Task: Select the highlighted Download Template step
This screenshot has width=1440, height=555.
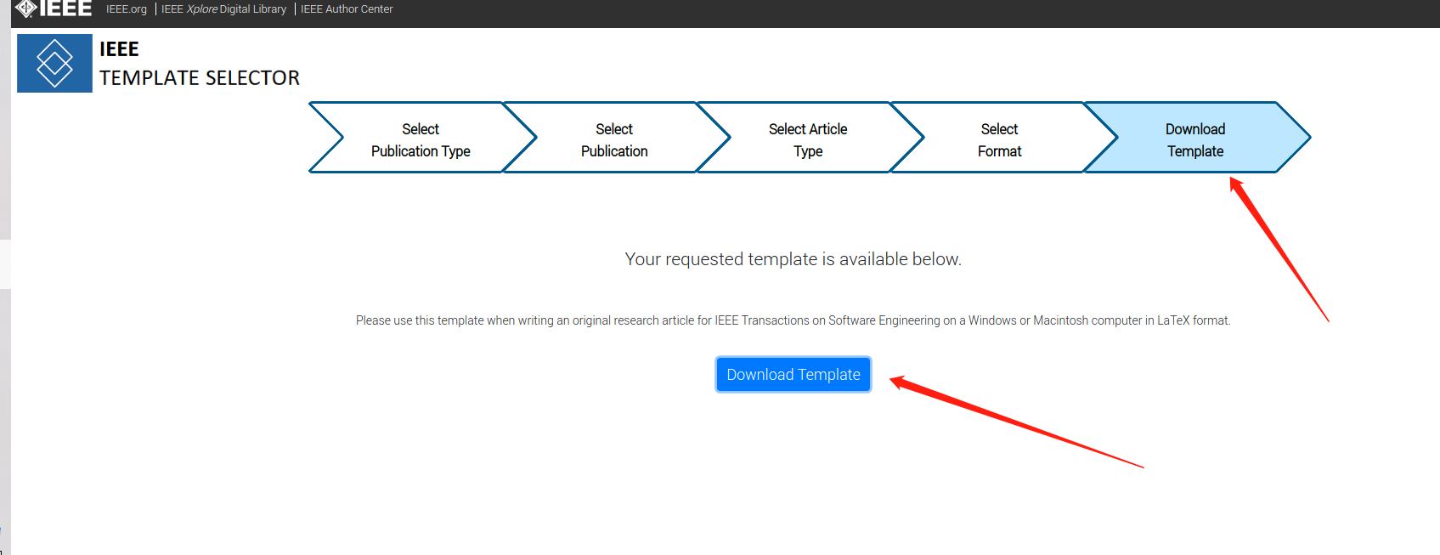Action: tap(1195, 139)
